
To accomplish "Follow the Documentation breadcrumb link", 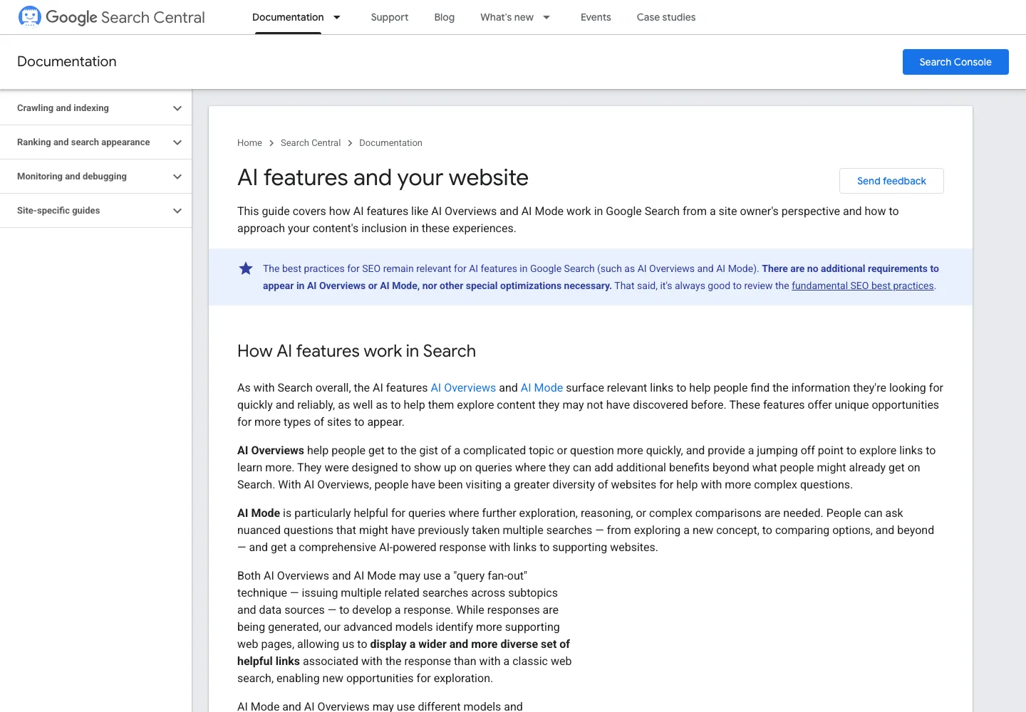I will click(390, 143).
